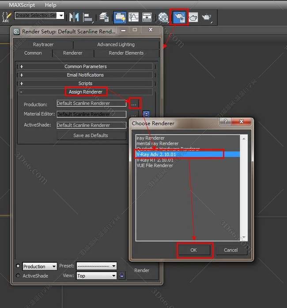Switch to the Render Elements tab
287x308 pixels.
[x=126, y=53]
